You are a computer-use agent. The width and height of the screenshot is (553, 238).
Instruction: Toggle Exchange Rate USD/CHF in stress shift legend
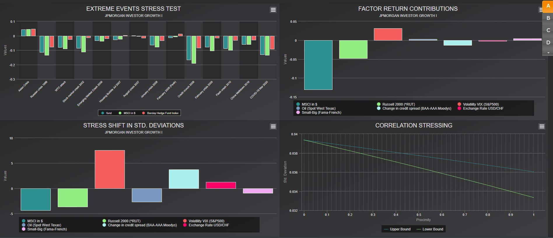click(206, 225)
